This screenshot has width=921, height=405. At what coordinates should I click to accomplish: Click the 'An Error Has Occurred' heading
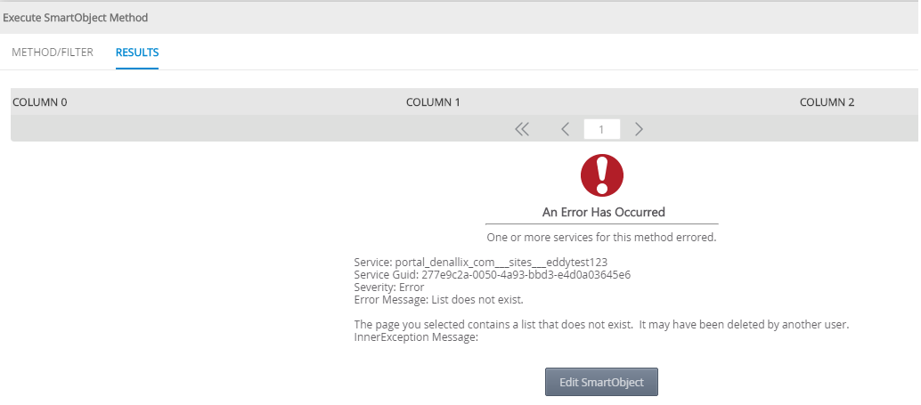(603, 212)
